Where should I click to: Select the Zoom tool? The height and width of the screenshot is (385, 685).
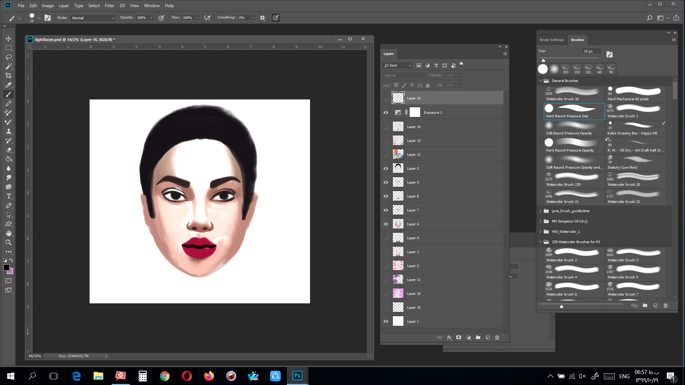point(9,242)
